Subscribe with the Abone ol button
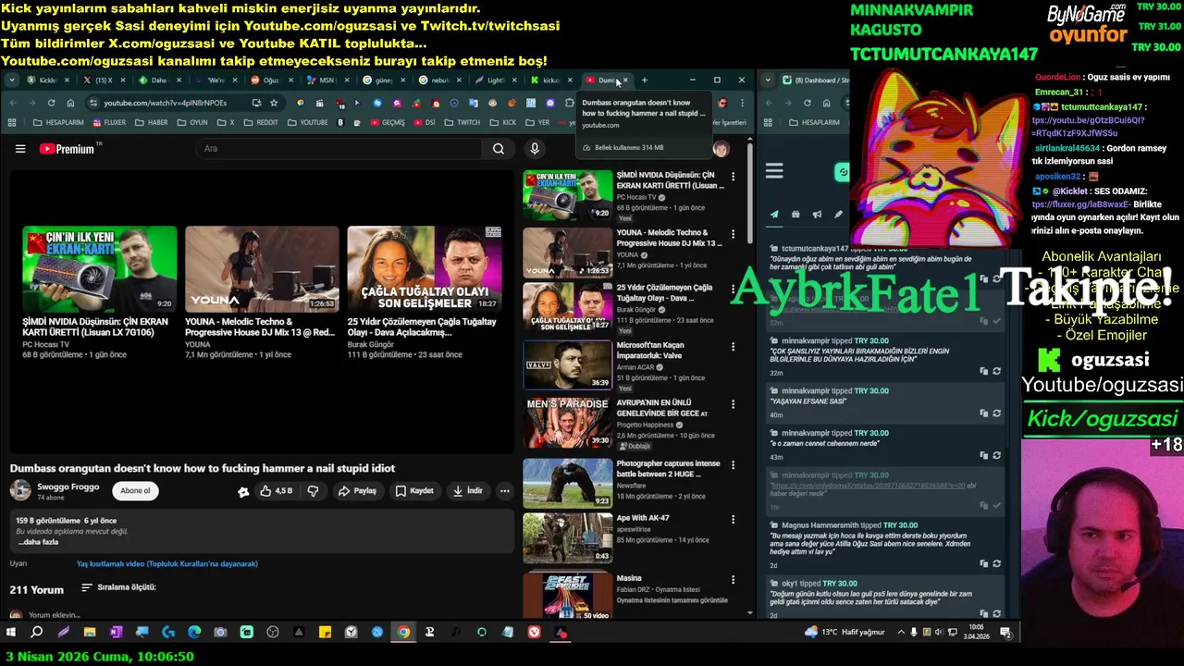Screen dimensions: 1184x666 [x=135, y=491]
